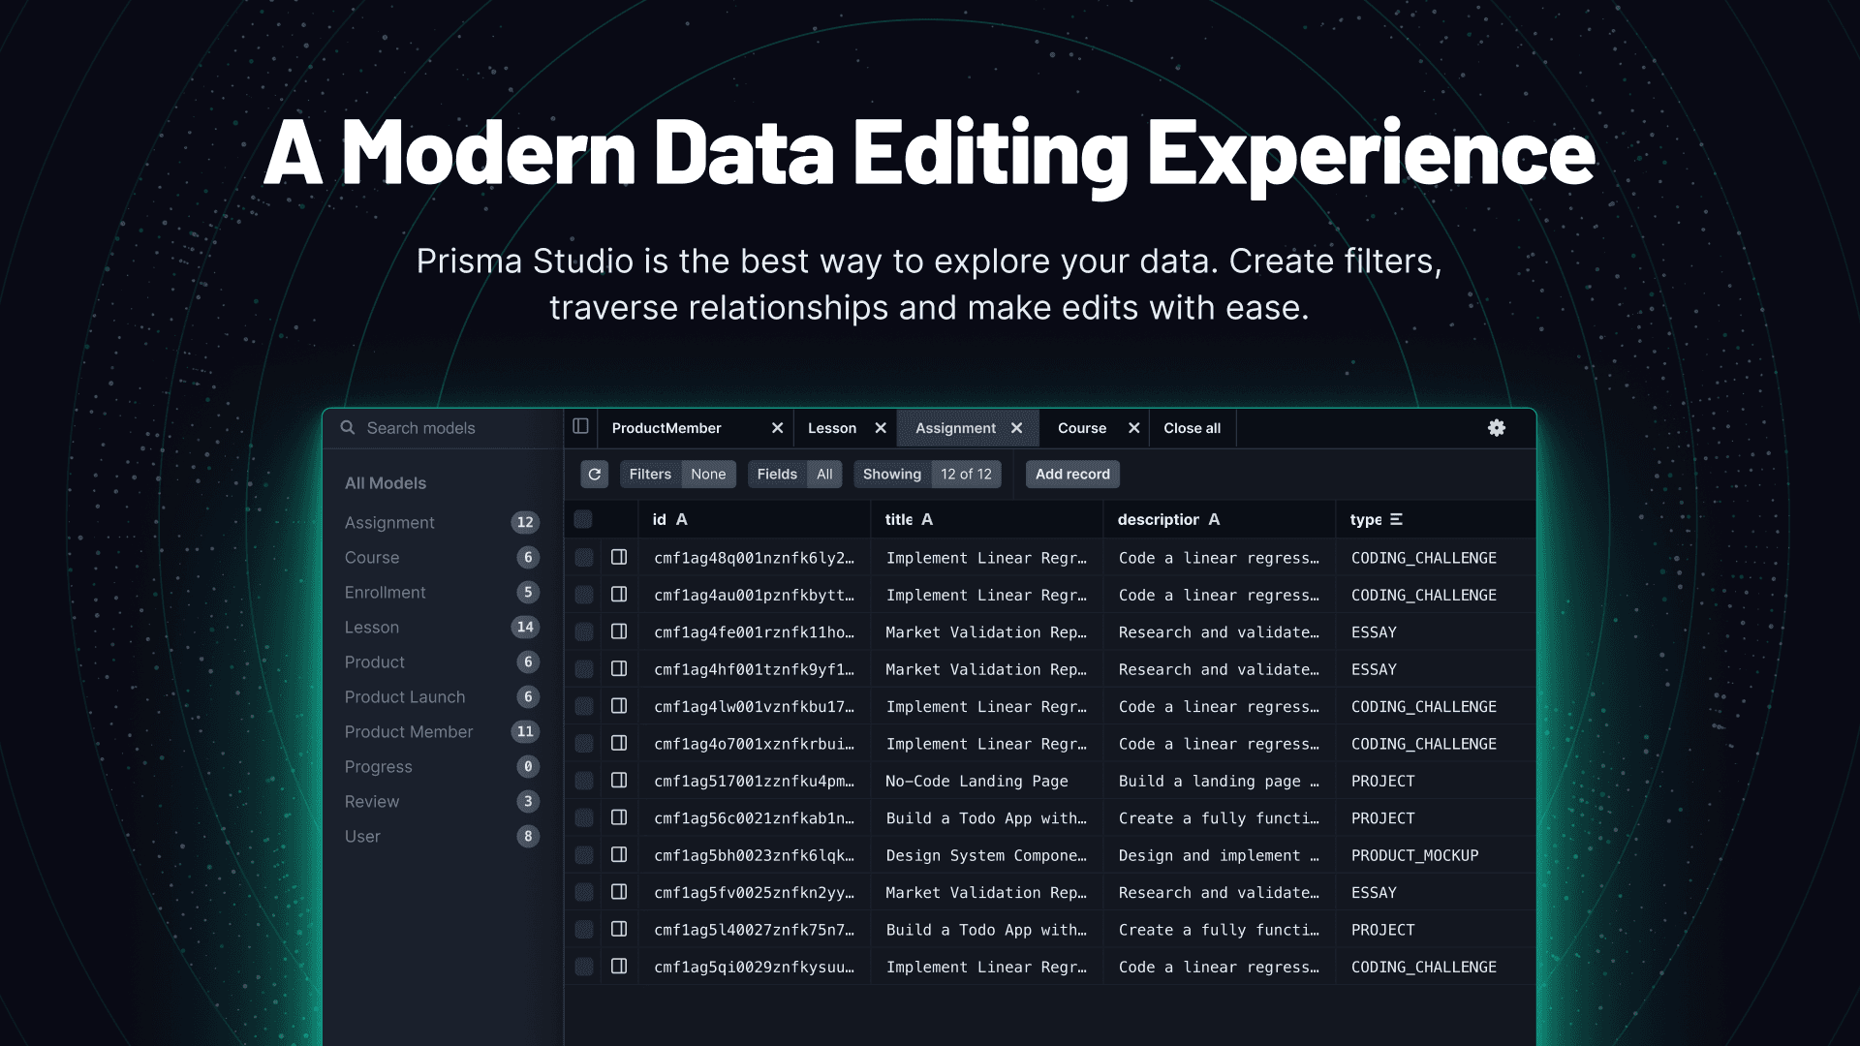The width and height of the screenshot is (1860, 1046).
Task: Check the No-Code Landing Page row checkbox
Action: [583, 781]
